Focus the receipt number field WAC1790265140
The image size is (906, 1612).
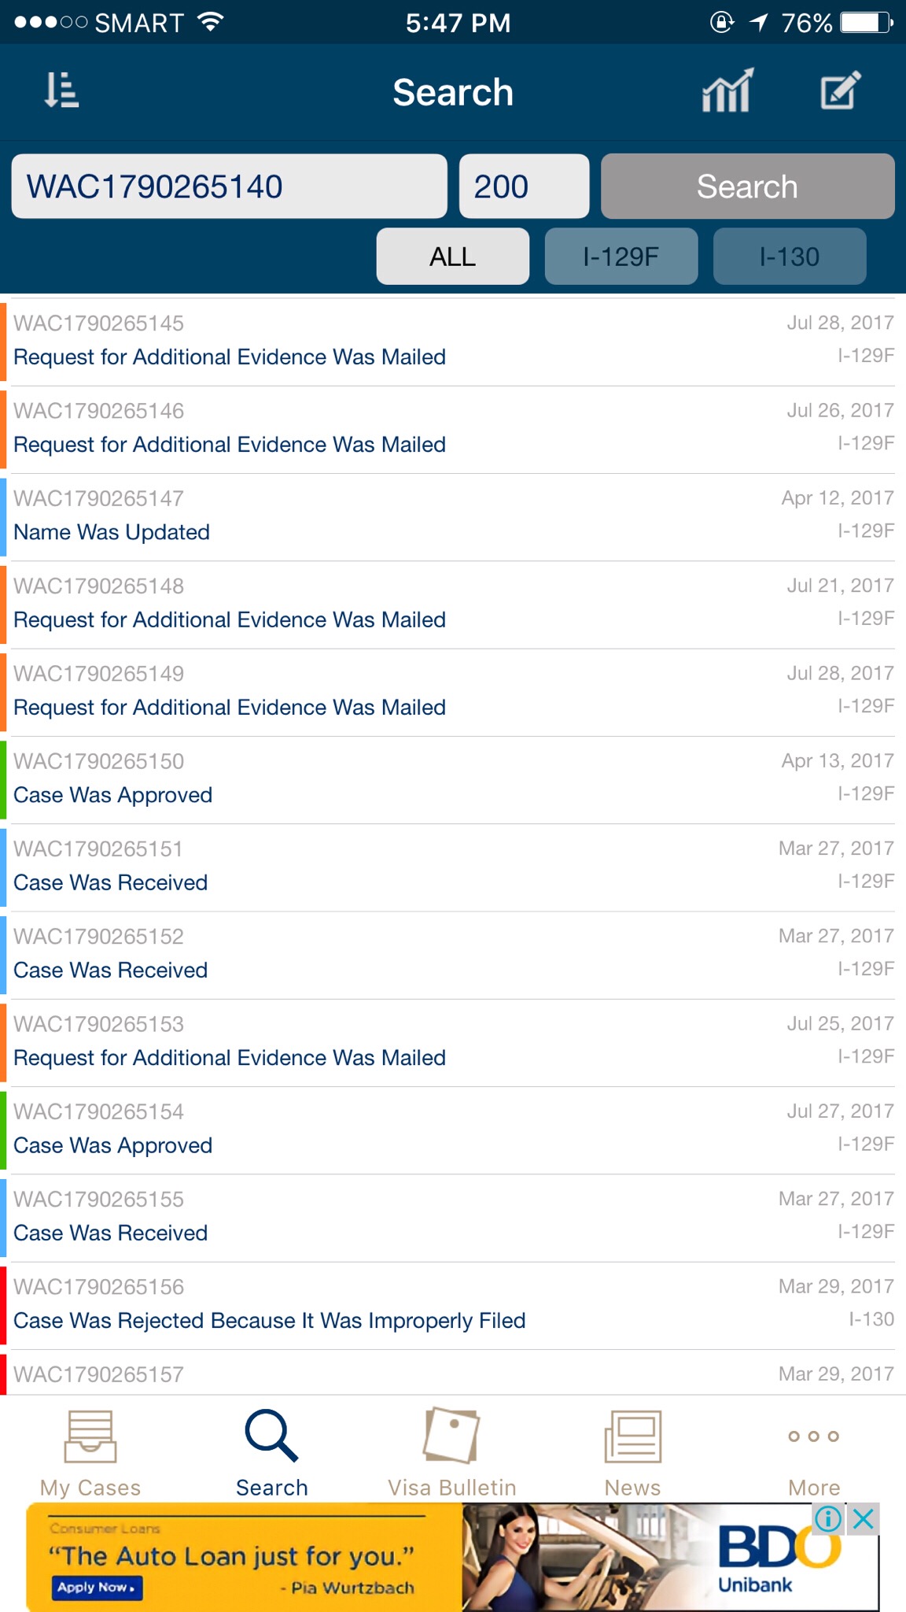229,186
